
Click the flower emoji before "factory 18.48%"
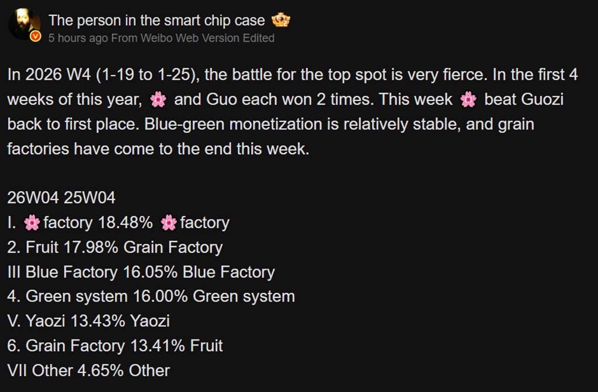pyautogui.click(x=32, y=223)
